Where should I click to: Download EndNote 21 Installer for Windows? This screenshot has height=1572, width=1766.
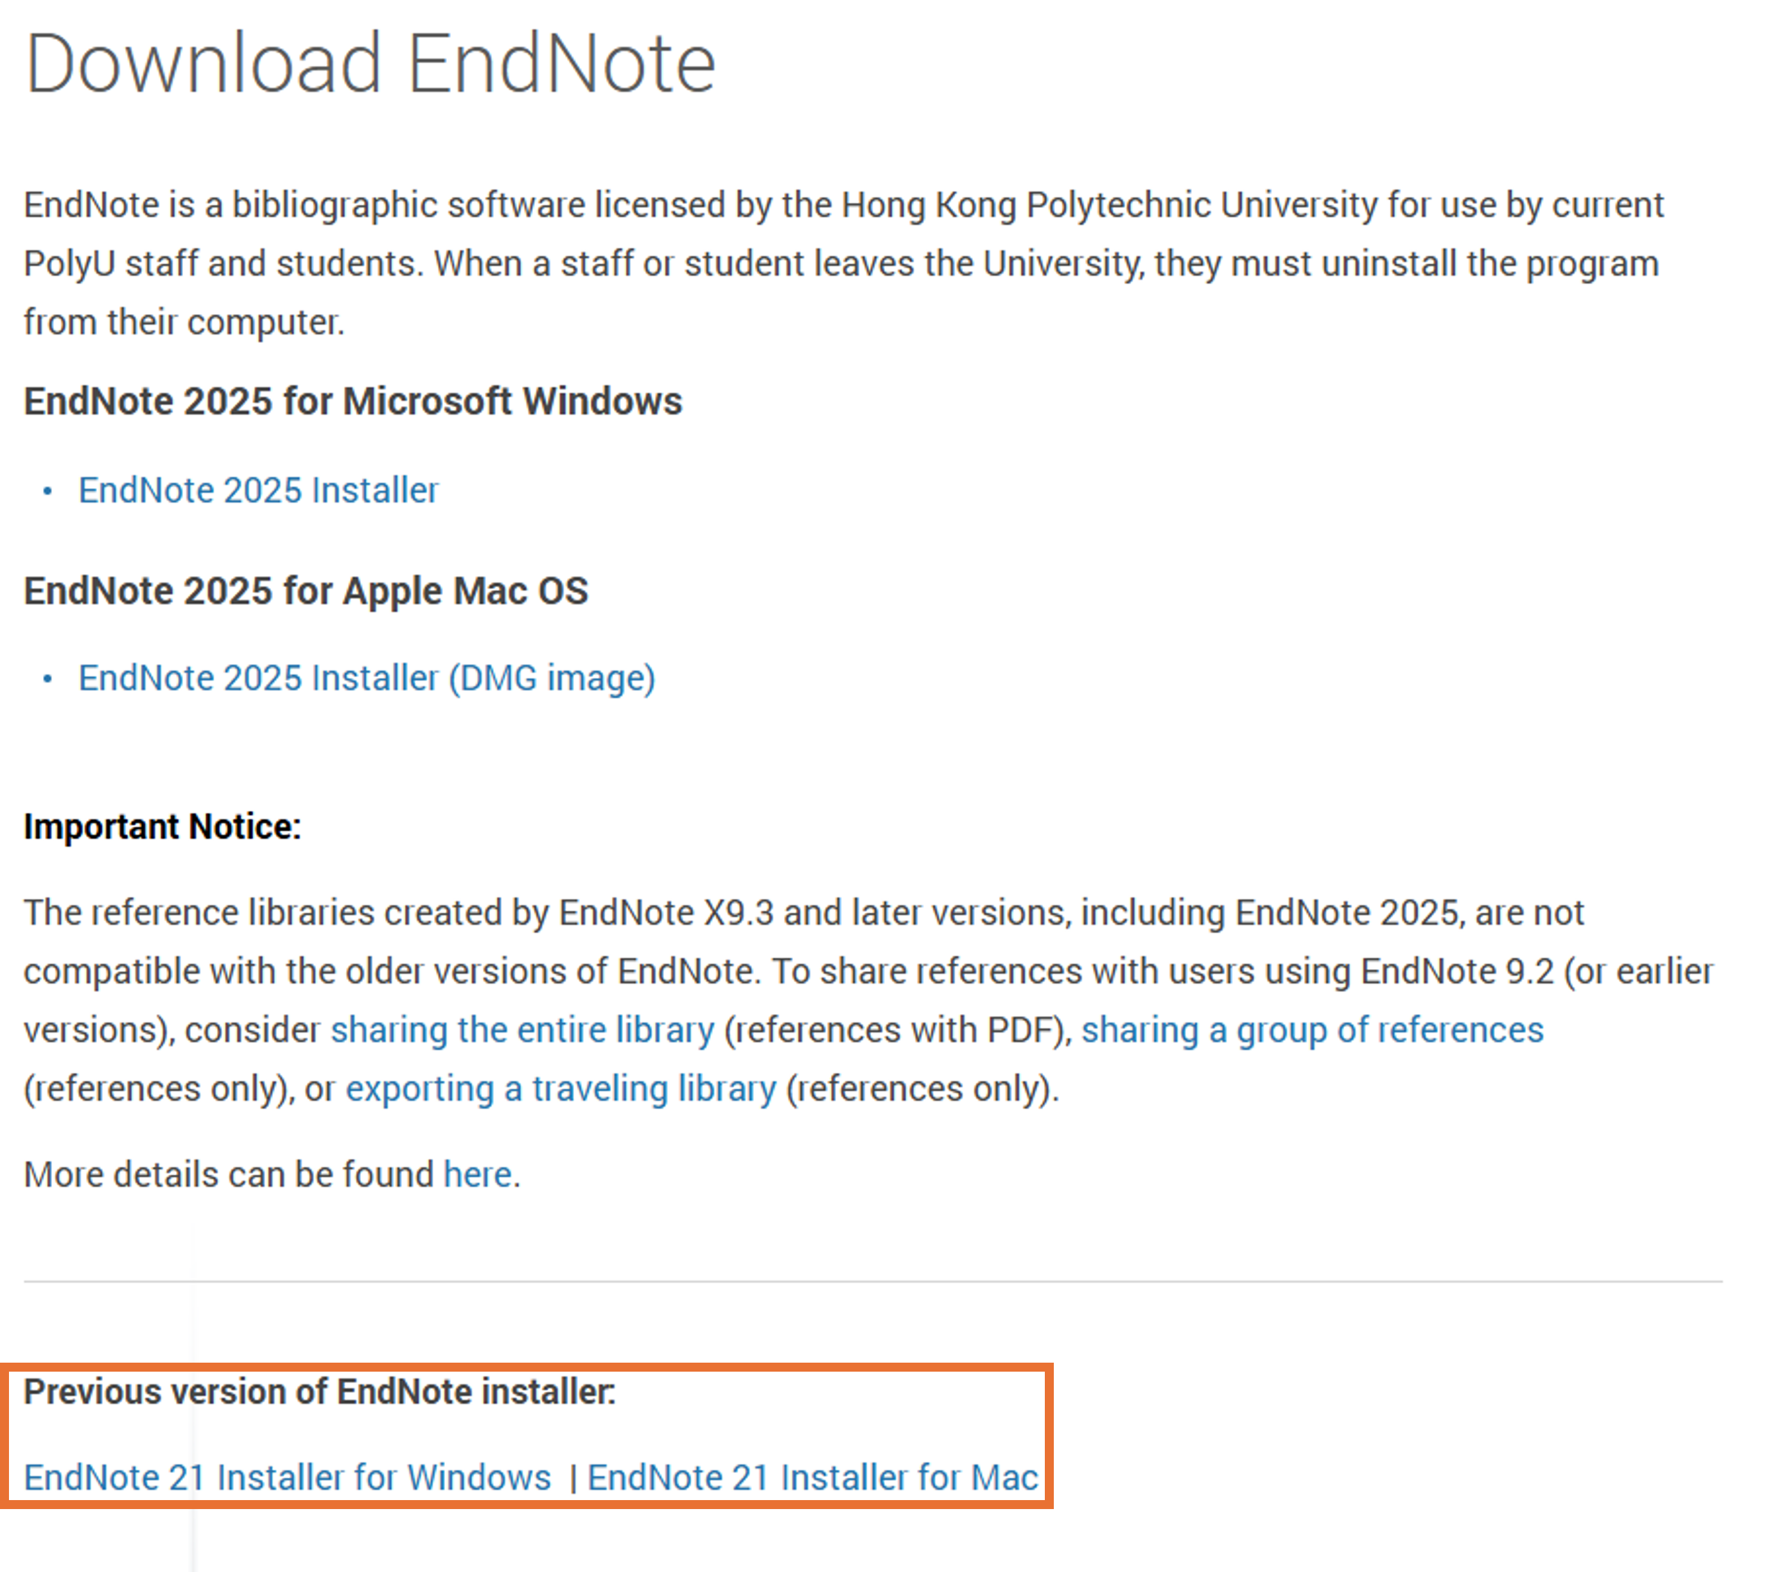[x=287, y=1477]
